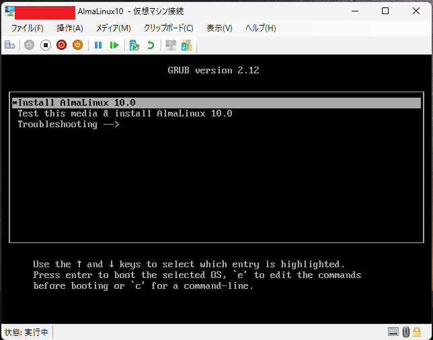Click the greyed Start VM icon

[30, 45]
